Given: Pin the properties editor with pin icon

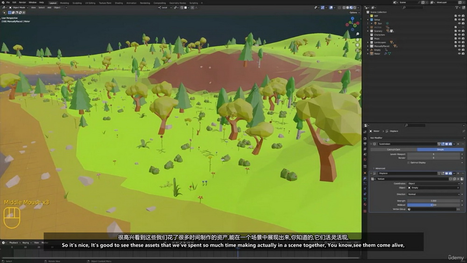Looking at the screenshot, I should [x=463, y=131].
